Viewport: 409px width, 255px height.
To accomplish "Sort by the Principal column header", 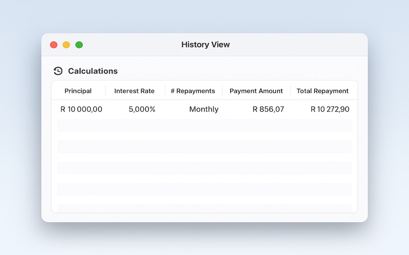I will pyautogui.click(x=78, y=91).
